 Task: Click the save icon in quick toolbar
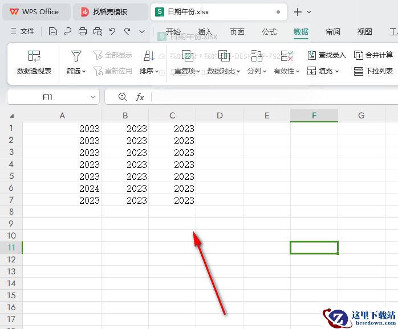click(52, 31)
